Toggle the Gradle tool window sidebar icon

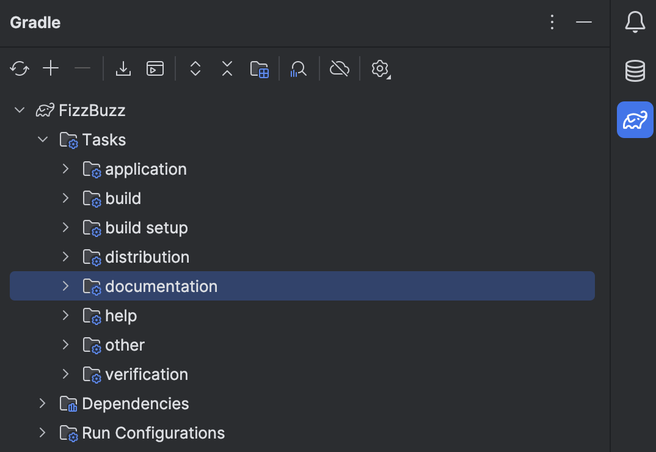(635, 120)
